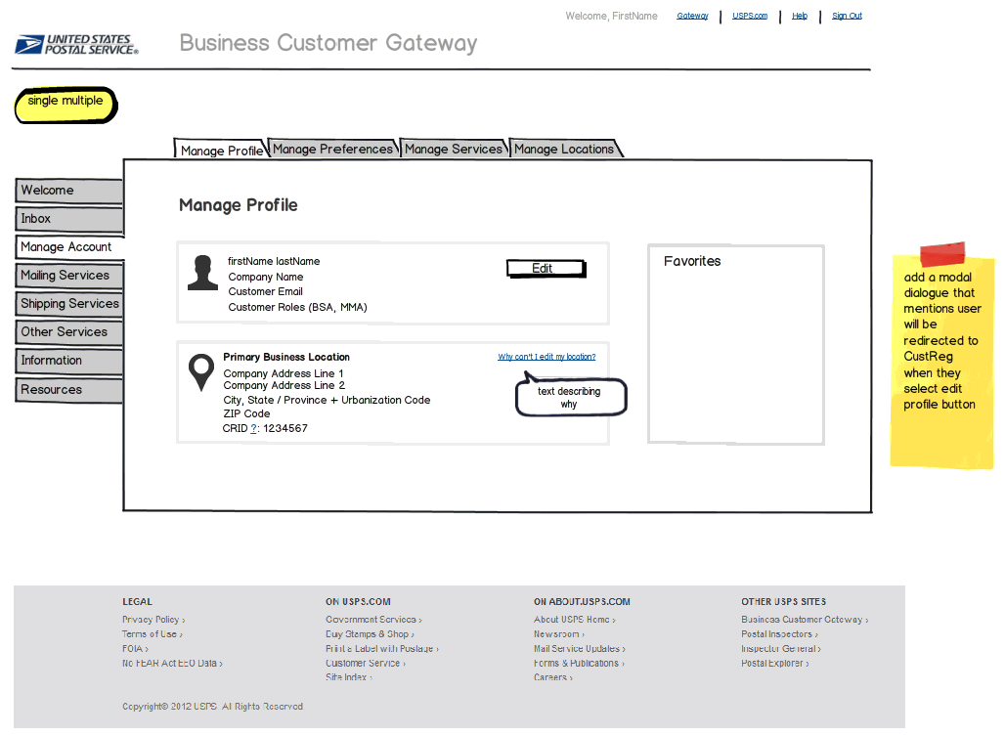The width and height of the screenshot is (1005, 736).
Task: Click Sign Out link
Action: (847, 16)
